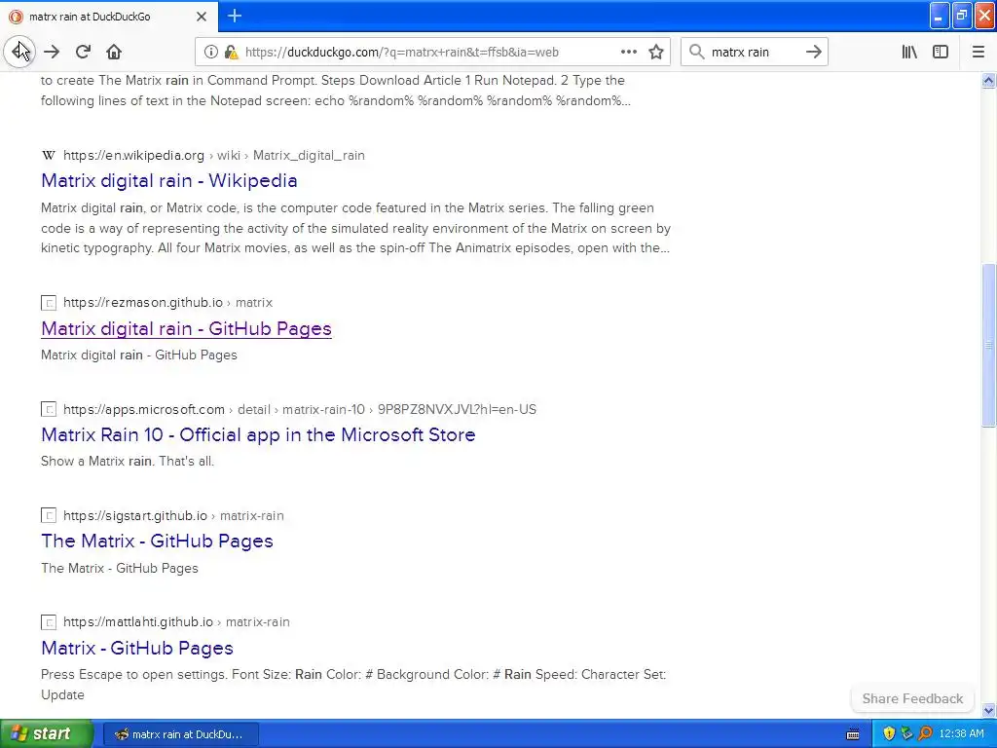This screenshot has height=748, width=997.
Task: Click the 12:38 AM system clock
Action: [961, 734]
